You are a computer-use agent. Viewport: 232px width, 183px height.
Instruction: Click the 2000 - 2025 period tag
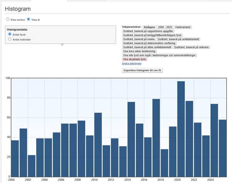coord(165,27)
